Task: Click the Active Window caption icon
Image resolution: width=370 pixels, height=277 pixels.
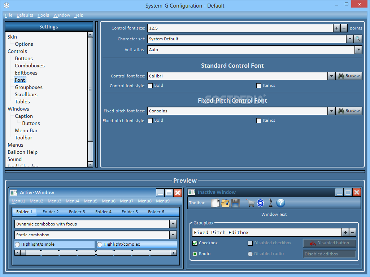Action: [x=14, y=193]
